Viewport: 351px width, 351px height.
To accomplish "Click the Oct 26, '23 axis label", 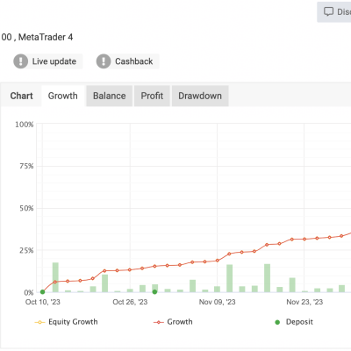I will 130,302.
